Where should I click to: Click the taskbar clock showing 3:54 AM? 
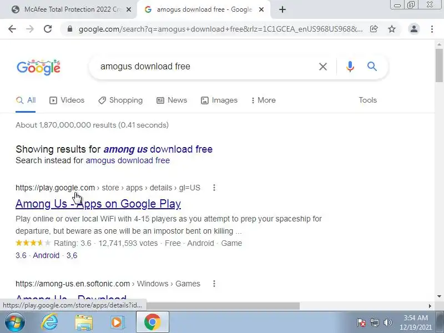click(x=415, y=322)
